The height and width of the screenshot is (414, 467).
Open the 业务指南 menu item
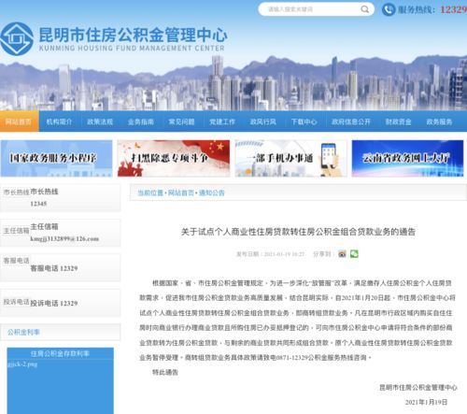(141, 121)
